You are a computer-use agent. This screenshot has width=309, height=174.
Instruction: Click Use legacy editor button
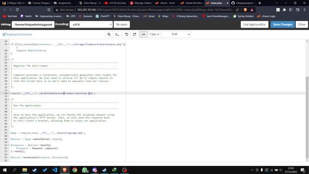[254, 25]
